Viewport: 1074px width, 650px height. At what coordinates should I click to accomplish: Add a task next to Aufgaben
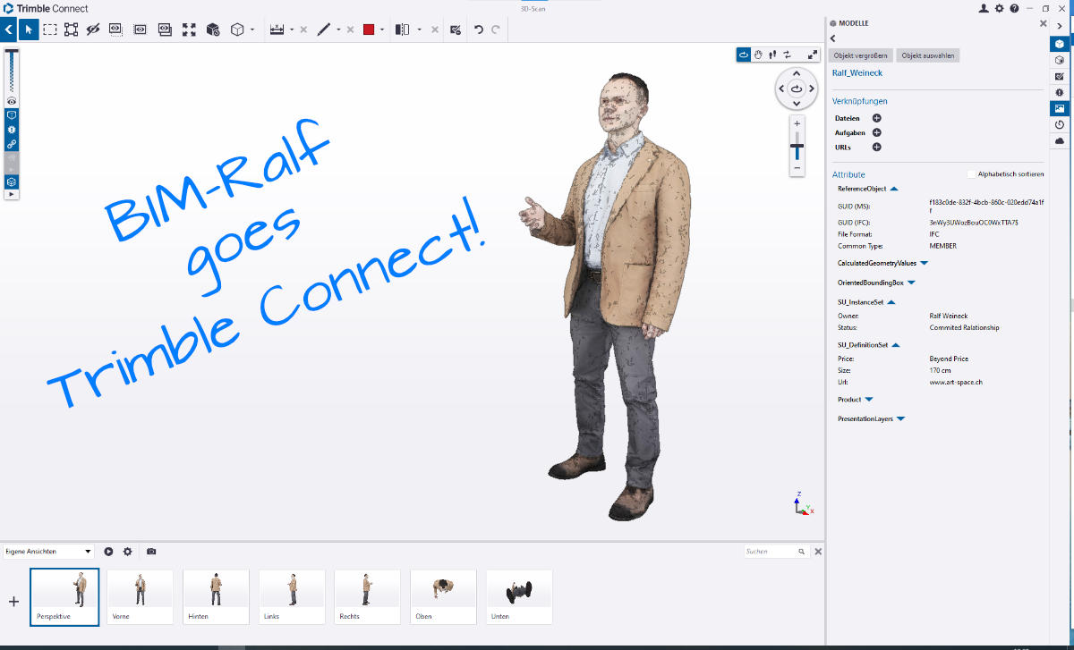coord(877,132)
